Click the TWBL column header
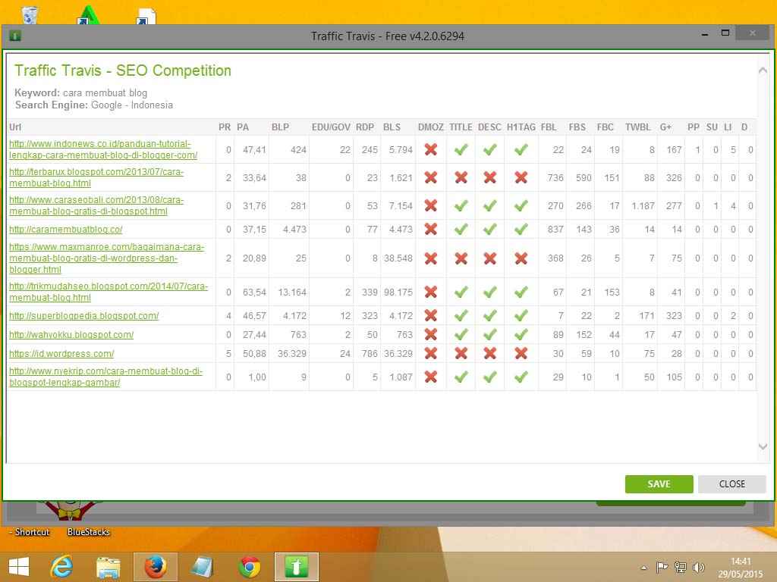Viewport: 777px width, 582px height. pos(637,127)
